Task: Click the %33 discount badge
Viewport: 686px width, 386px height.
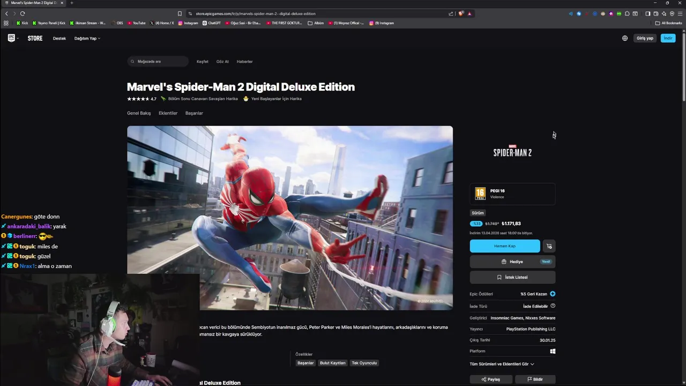Action: (x=476, y=224)
